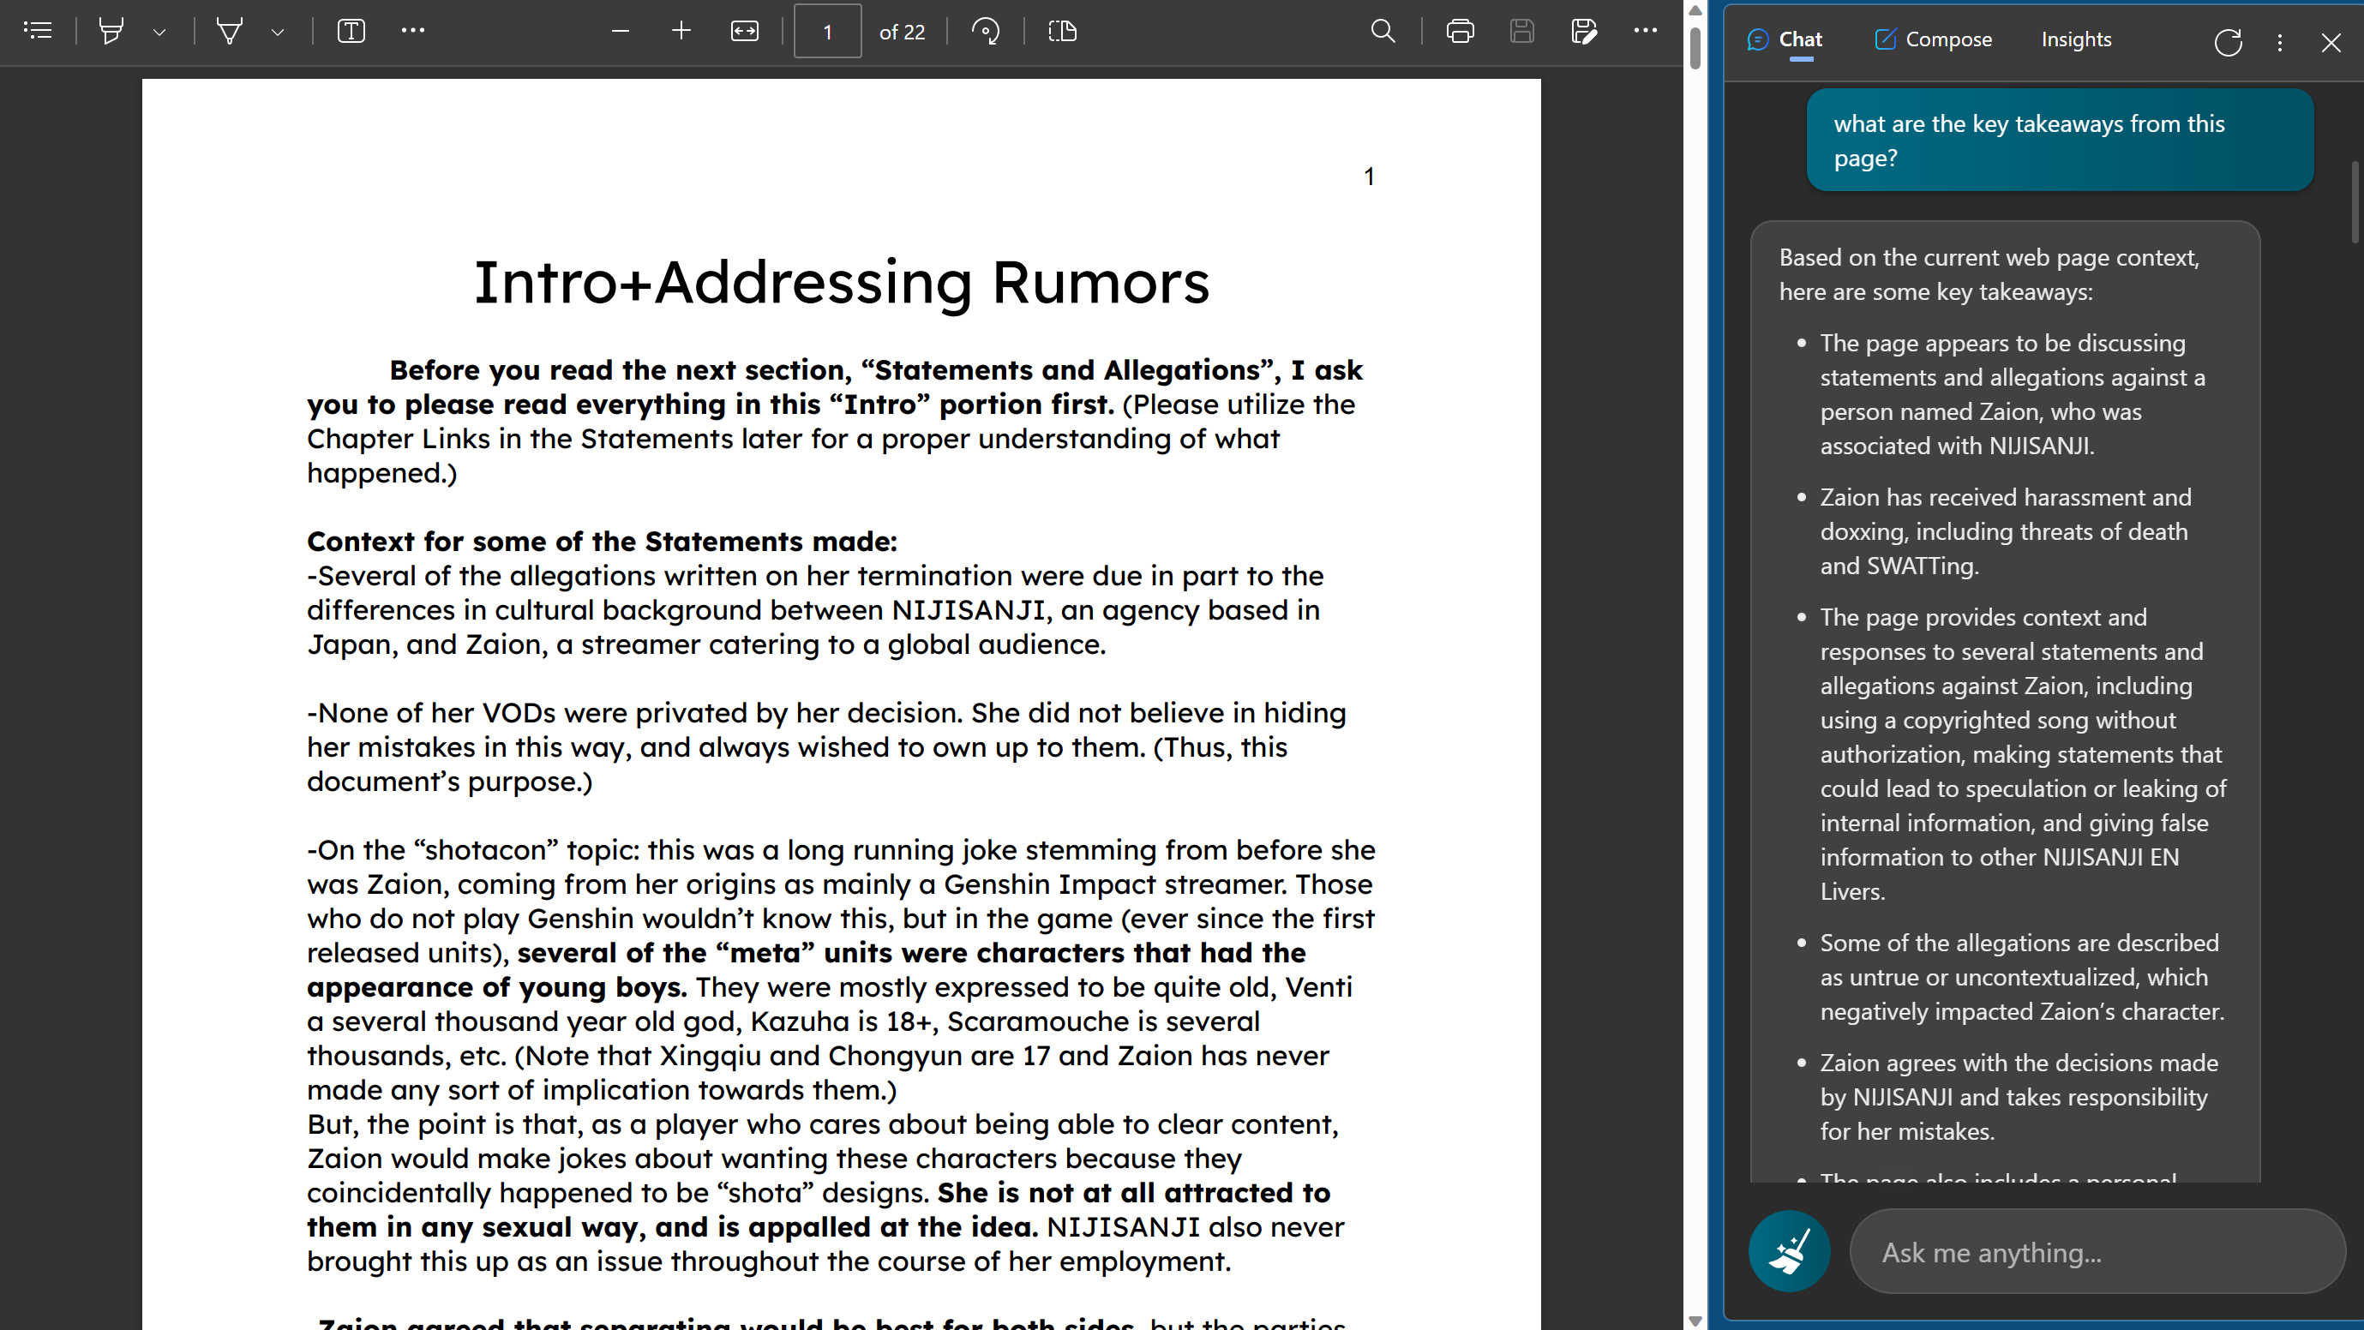Rotate the PDF page
Viewport: 2364px width, 1330px height.
point(986,31)
